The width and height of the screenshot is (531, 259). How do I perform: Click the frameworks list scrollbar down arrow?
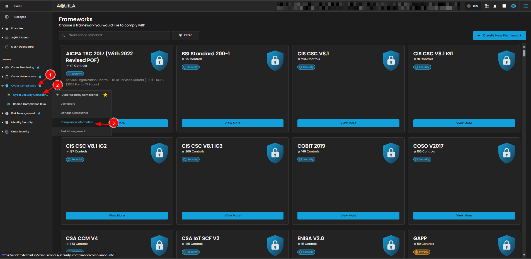(524, 255)
